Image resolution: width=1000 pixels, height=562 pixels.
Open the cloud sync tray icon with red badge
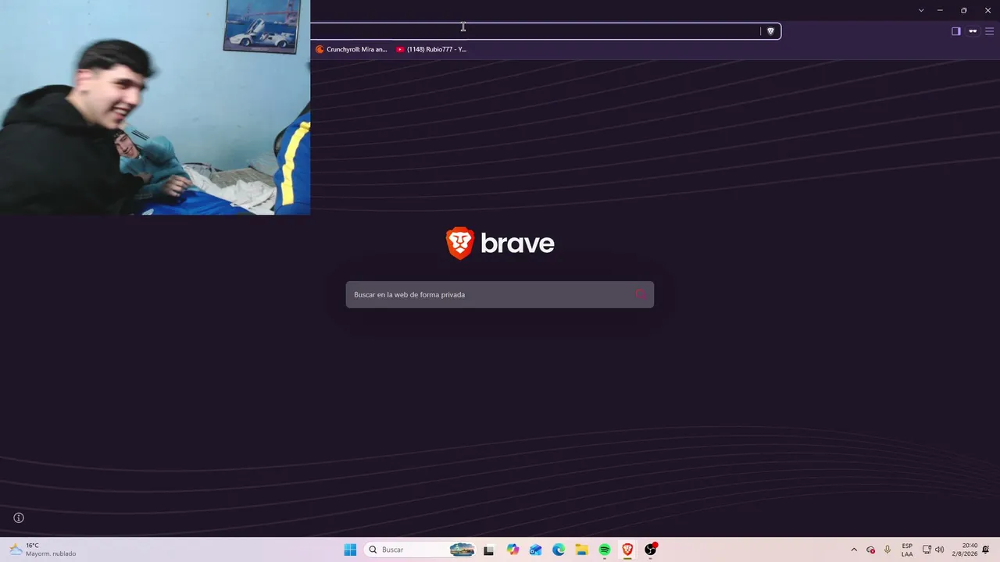click(871, 550)
